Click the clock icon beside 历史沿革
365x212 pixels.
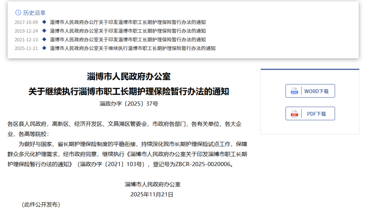[18, 13]
